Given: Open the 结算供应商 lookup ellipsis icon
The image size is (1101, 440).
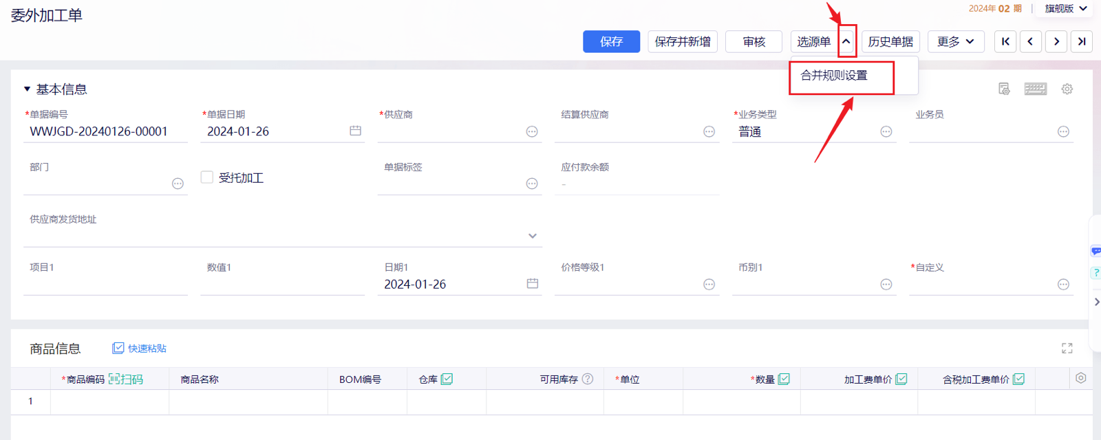Looking at the screenshot, I should pos(709,131).
